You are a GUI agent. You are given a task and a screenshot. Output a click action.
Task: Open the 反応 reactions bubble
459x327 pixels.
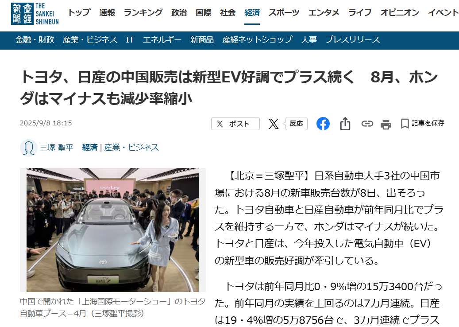[x=296, y=124]
